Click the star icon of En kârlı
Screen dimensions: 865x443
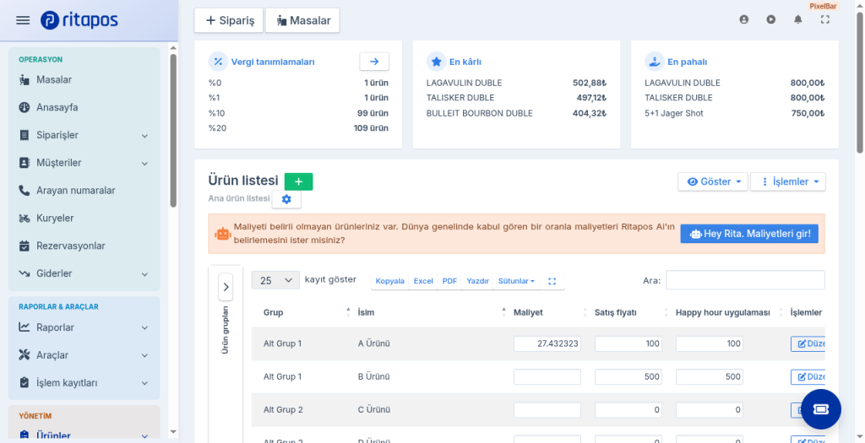[x=436, y=62]
